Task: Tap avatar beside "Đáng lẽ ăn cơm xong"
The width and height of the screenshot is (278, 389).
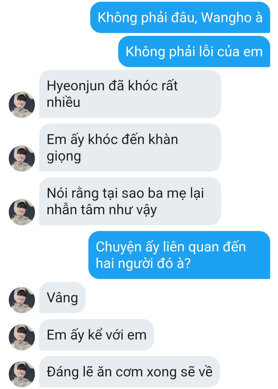Action: pos(22,374)
